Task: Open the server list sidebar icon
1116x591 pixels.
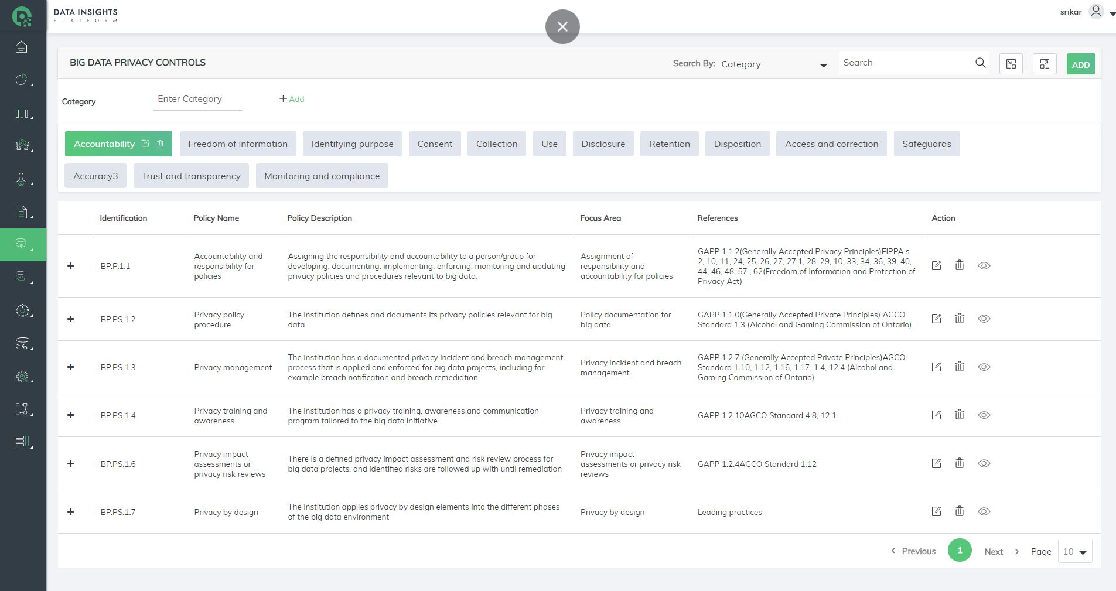Action: coord(22,441)
